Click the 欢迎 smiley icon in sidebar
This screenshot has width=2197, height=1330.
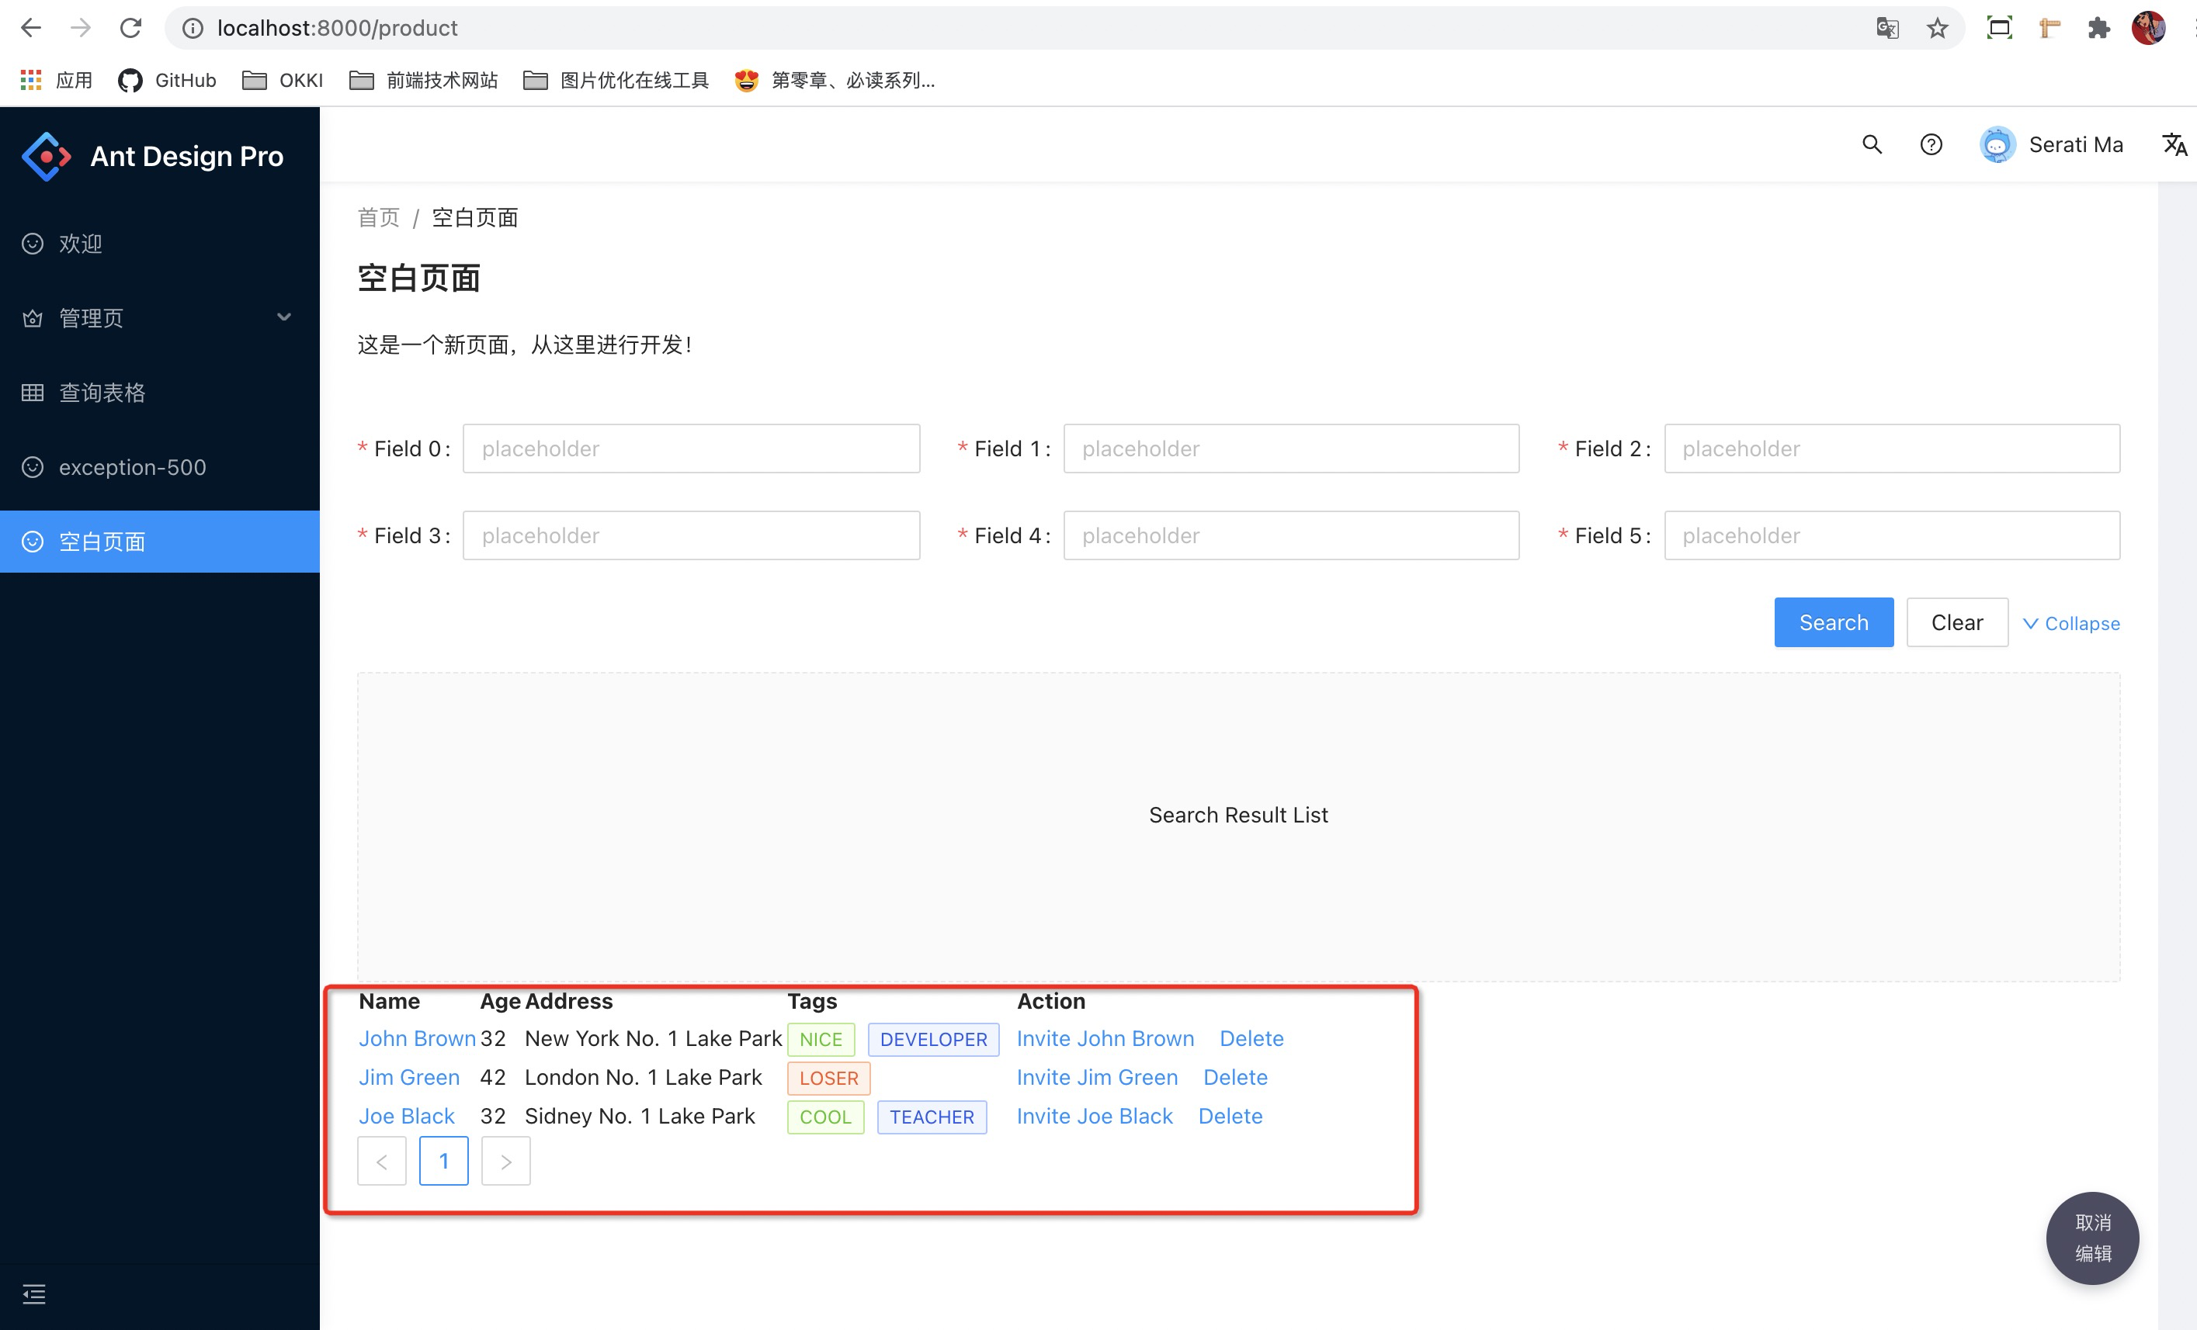[x=32, y=244]
